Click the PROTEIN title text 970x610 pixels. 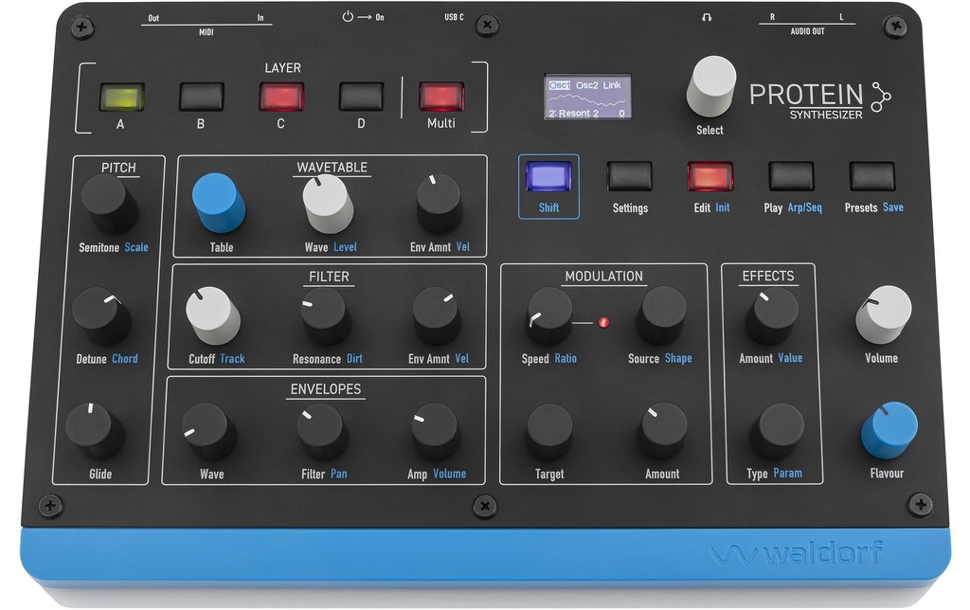click(x=806, y=95)
